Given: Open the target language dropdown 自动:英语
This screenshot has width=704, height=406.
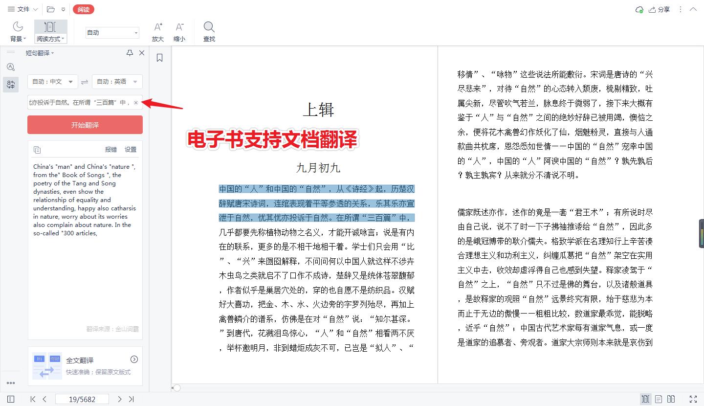Looking at the screenshot, I should (117, 82).
